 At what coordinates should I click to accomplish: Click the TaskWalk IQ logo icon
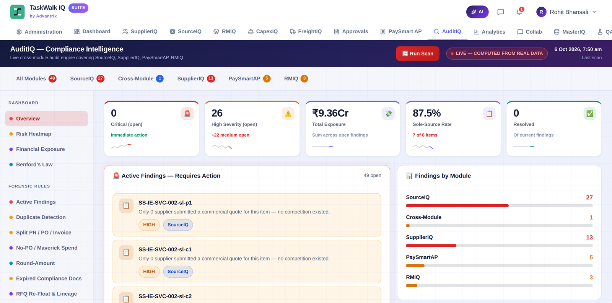click(17, 12)
